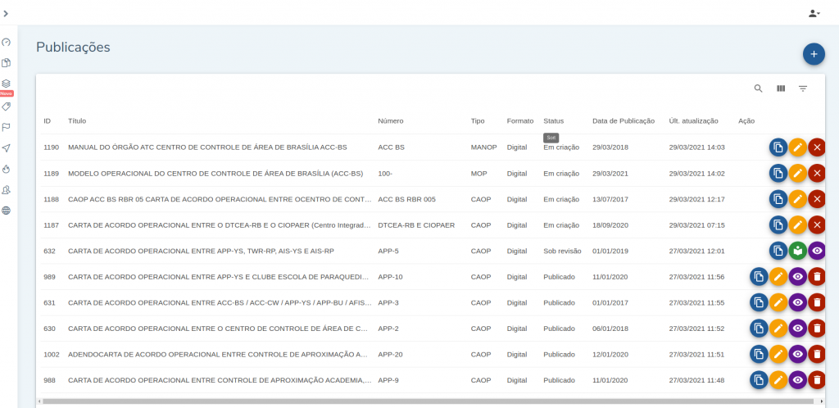Image resolution: width=839 pixels, height=408 pixels.
Task: Click scrollbar right arrow under table
Action: tap(821, 401)
